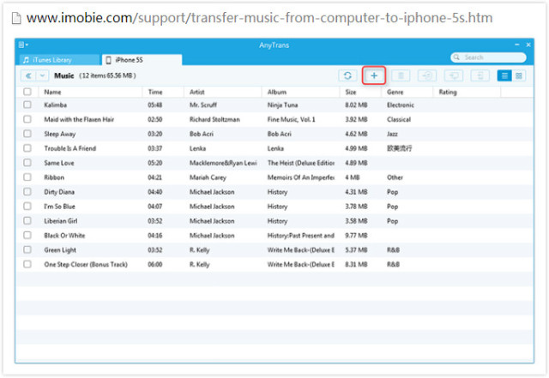Check the box for Kalimba

pos(27,105)
